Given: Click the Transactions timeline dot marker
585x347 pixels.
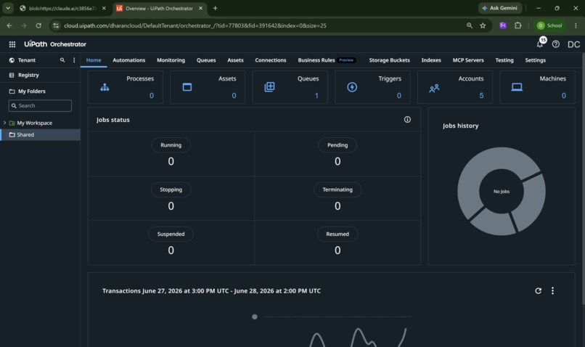Looking at the screenshot, I should tap(255, 317).
